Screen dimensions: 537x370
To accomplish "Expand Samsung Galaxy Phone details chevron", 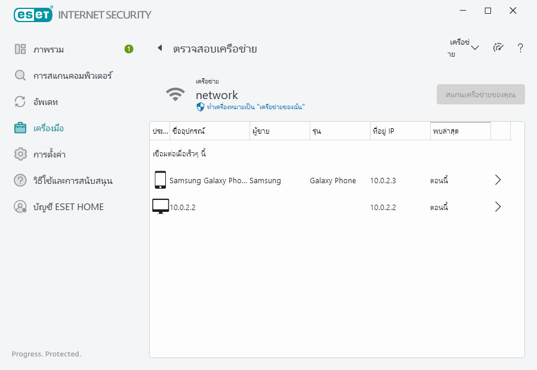I will click(498, 180).
